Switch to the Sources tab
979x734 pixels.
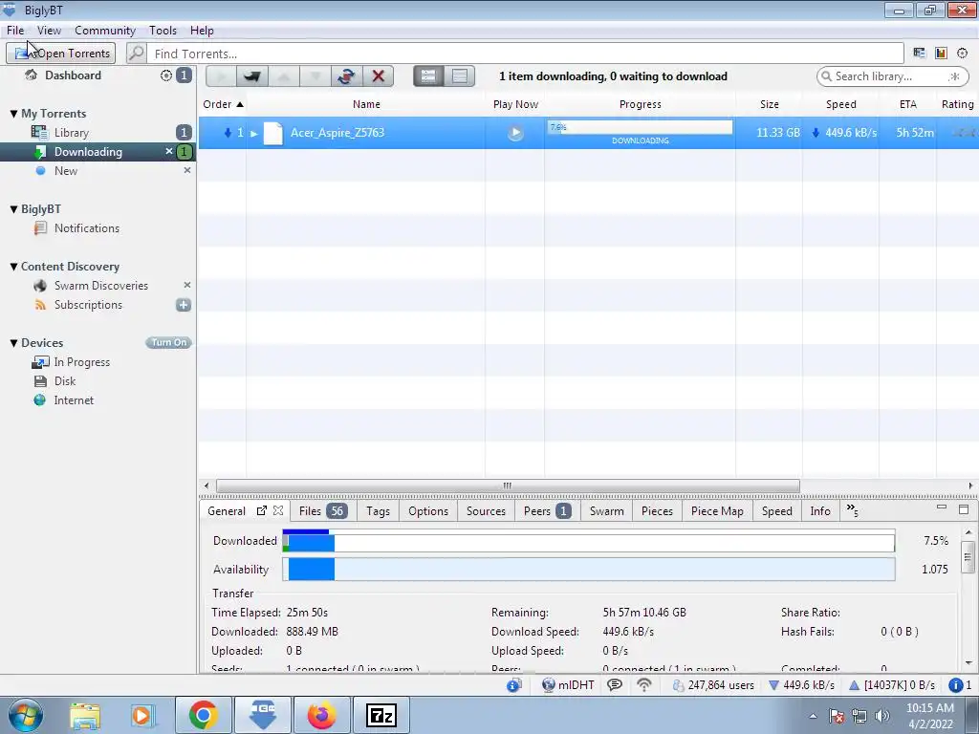[486, 511]
